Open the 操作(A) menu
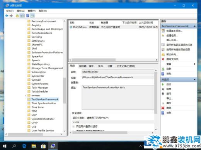The image size is (201, 150). pos(20,11)
